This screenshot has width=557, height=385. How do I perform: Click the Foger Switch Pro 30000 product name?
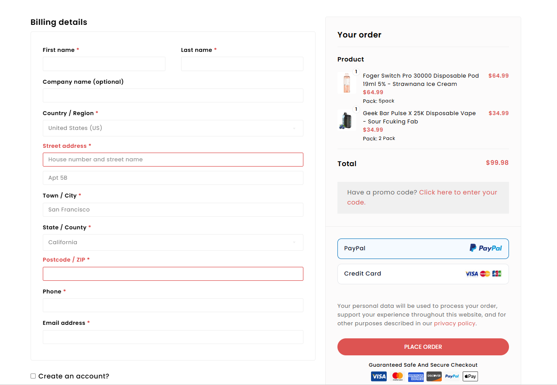(421, 80)
